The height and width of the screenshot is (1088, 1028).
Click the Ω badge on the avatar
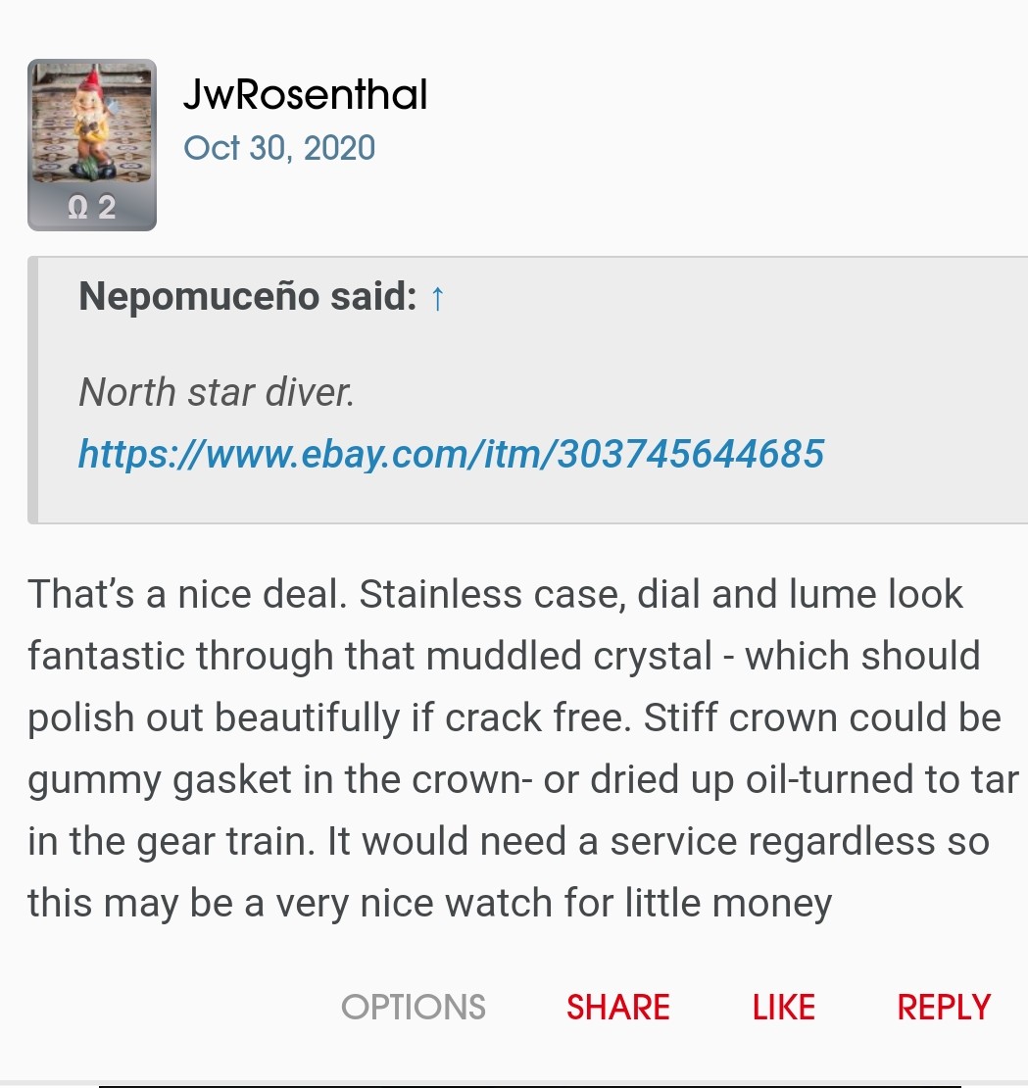[79, 206]
